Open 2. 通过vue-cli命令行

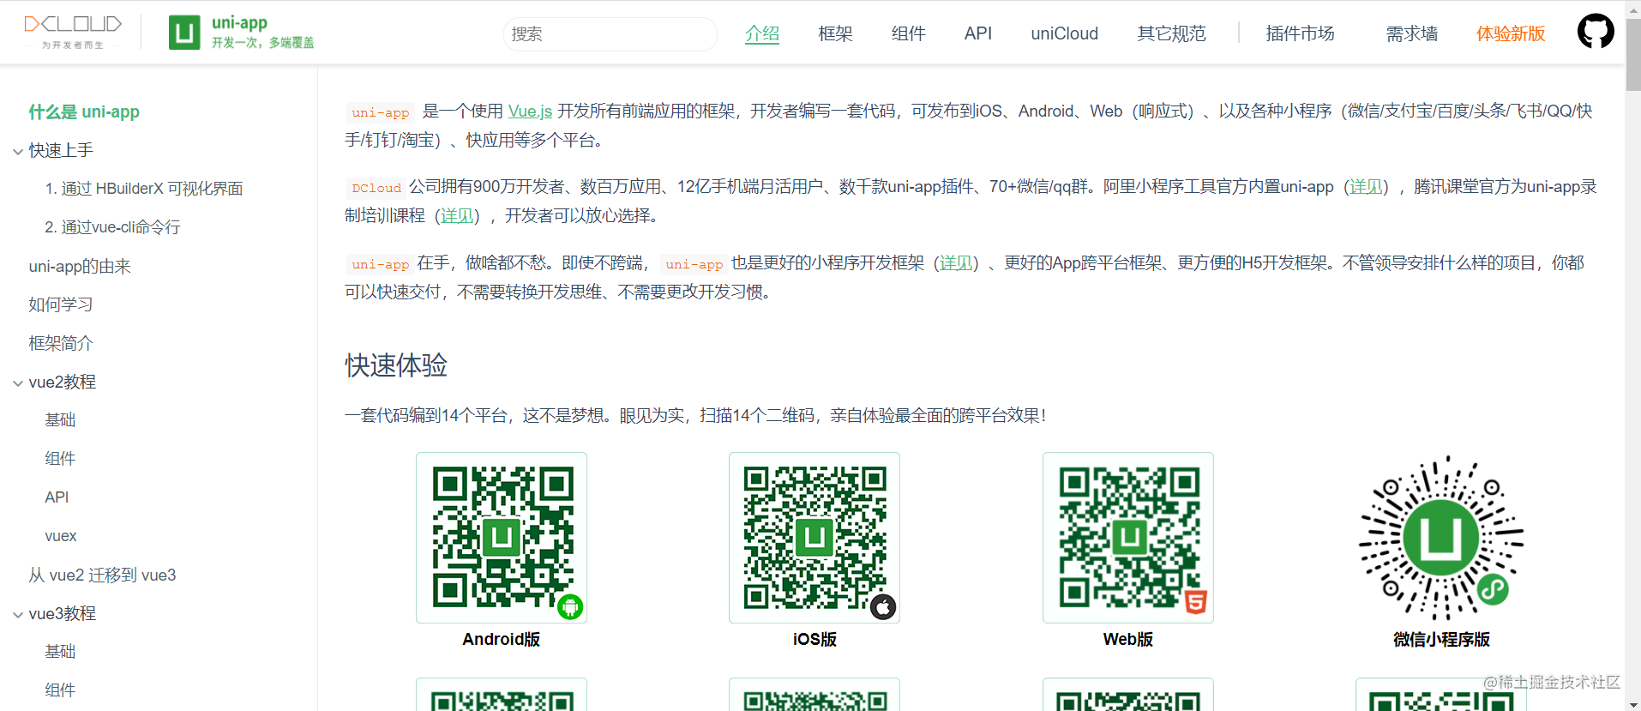pyautogui.click(x=112, y=227)
